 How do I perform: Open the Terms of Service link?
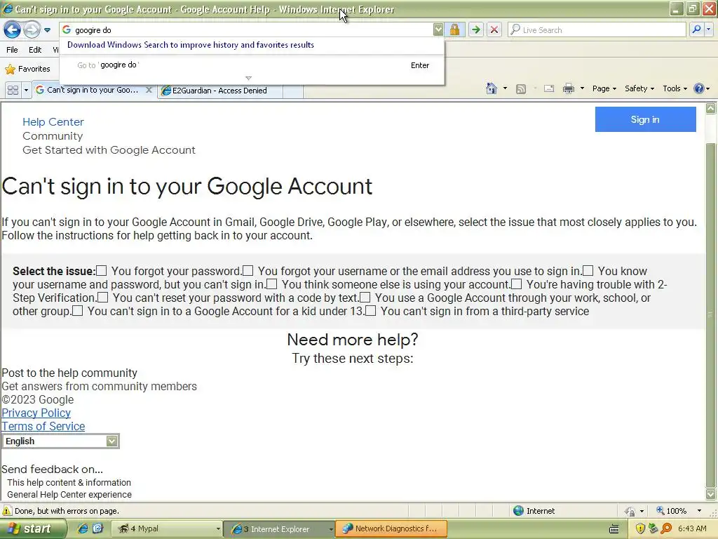pos(43,426)
